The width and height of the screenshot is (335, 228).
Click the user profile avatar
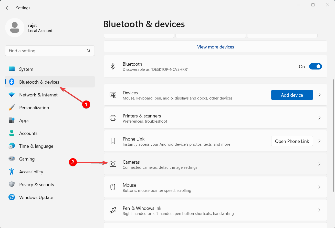[x=15, y=27]
